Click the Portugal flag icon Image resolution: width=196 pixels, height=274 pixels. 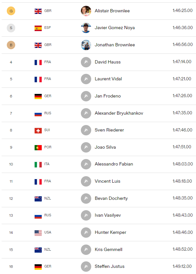click(38, 148)
